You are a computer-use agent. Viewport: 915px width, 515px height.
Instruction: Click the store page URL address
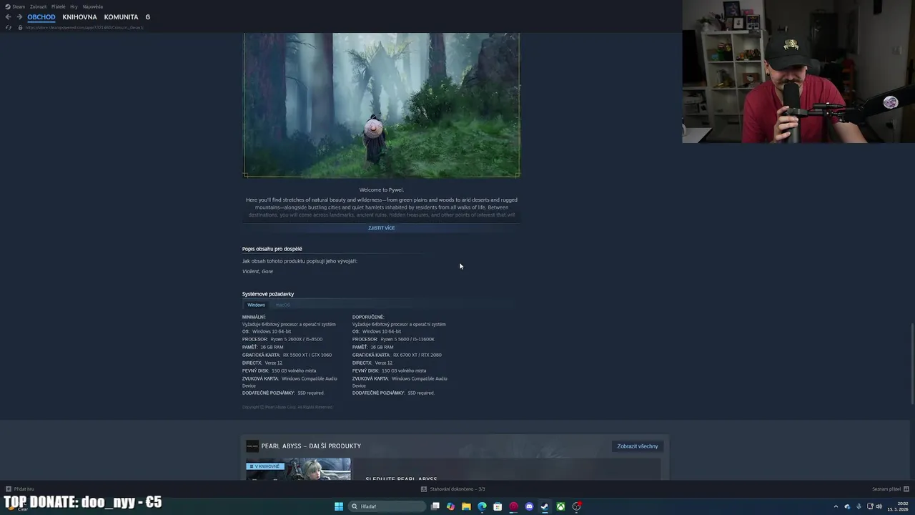[84, 27]
